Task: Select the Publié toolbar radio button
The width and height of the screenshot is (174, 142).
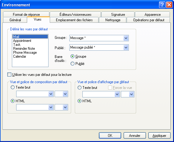Action: coord(72,64)
